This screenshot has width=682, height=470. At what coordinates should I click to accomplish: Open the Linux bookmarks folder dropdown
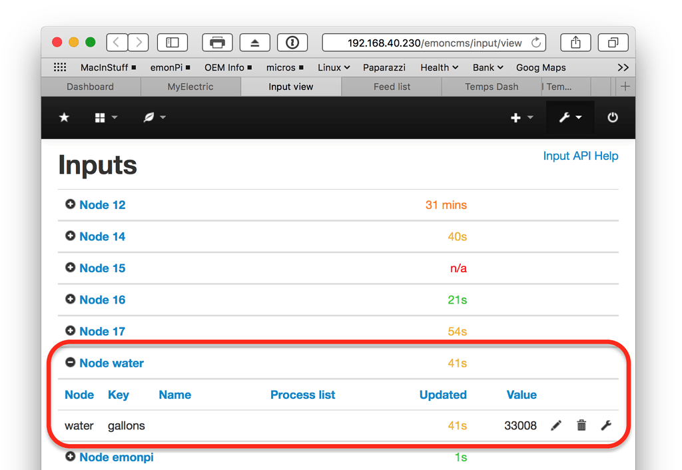(333, 67)
